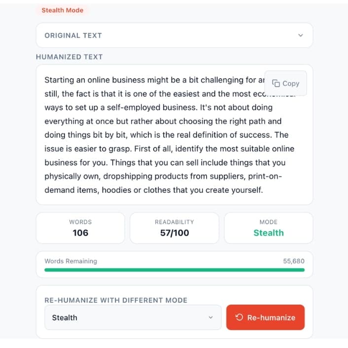The image size is (348, 348).
Task: Click the Re-humanize With Different Mode heading
Action: point(116,300)
